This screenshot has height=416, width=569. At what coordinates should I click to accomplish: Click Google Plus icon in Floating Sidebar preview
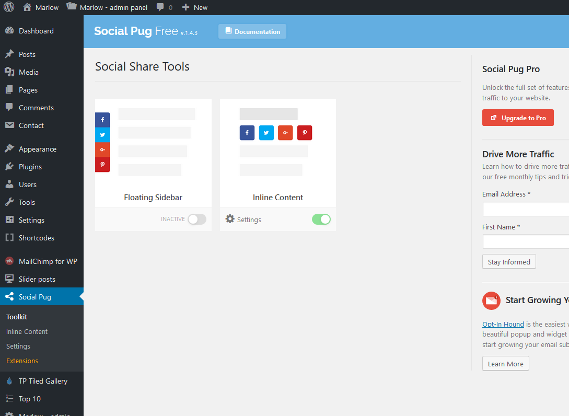point(102,149)
